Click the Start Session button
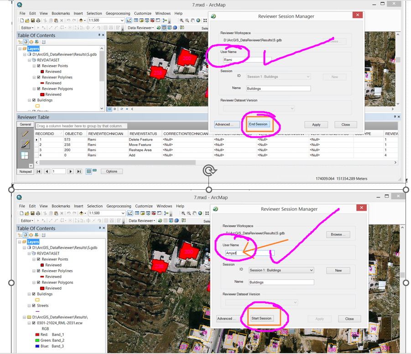The width and height of the screenshot is (411, 354). [x=261, y=318]
